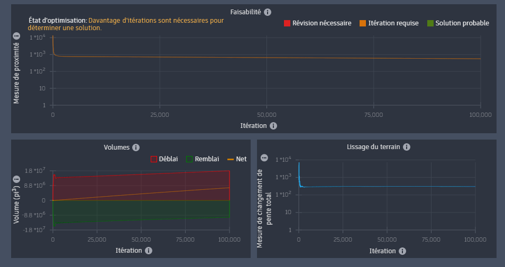Click the 'État d'optimisation:' label
This screenshot has width=505, height=267.
tap(58, 21)
